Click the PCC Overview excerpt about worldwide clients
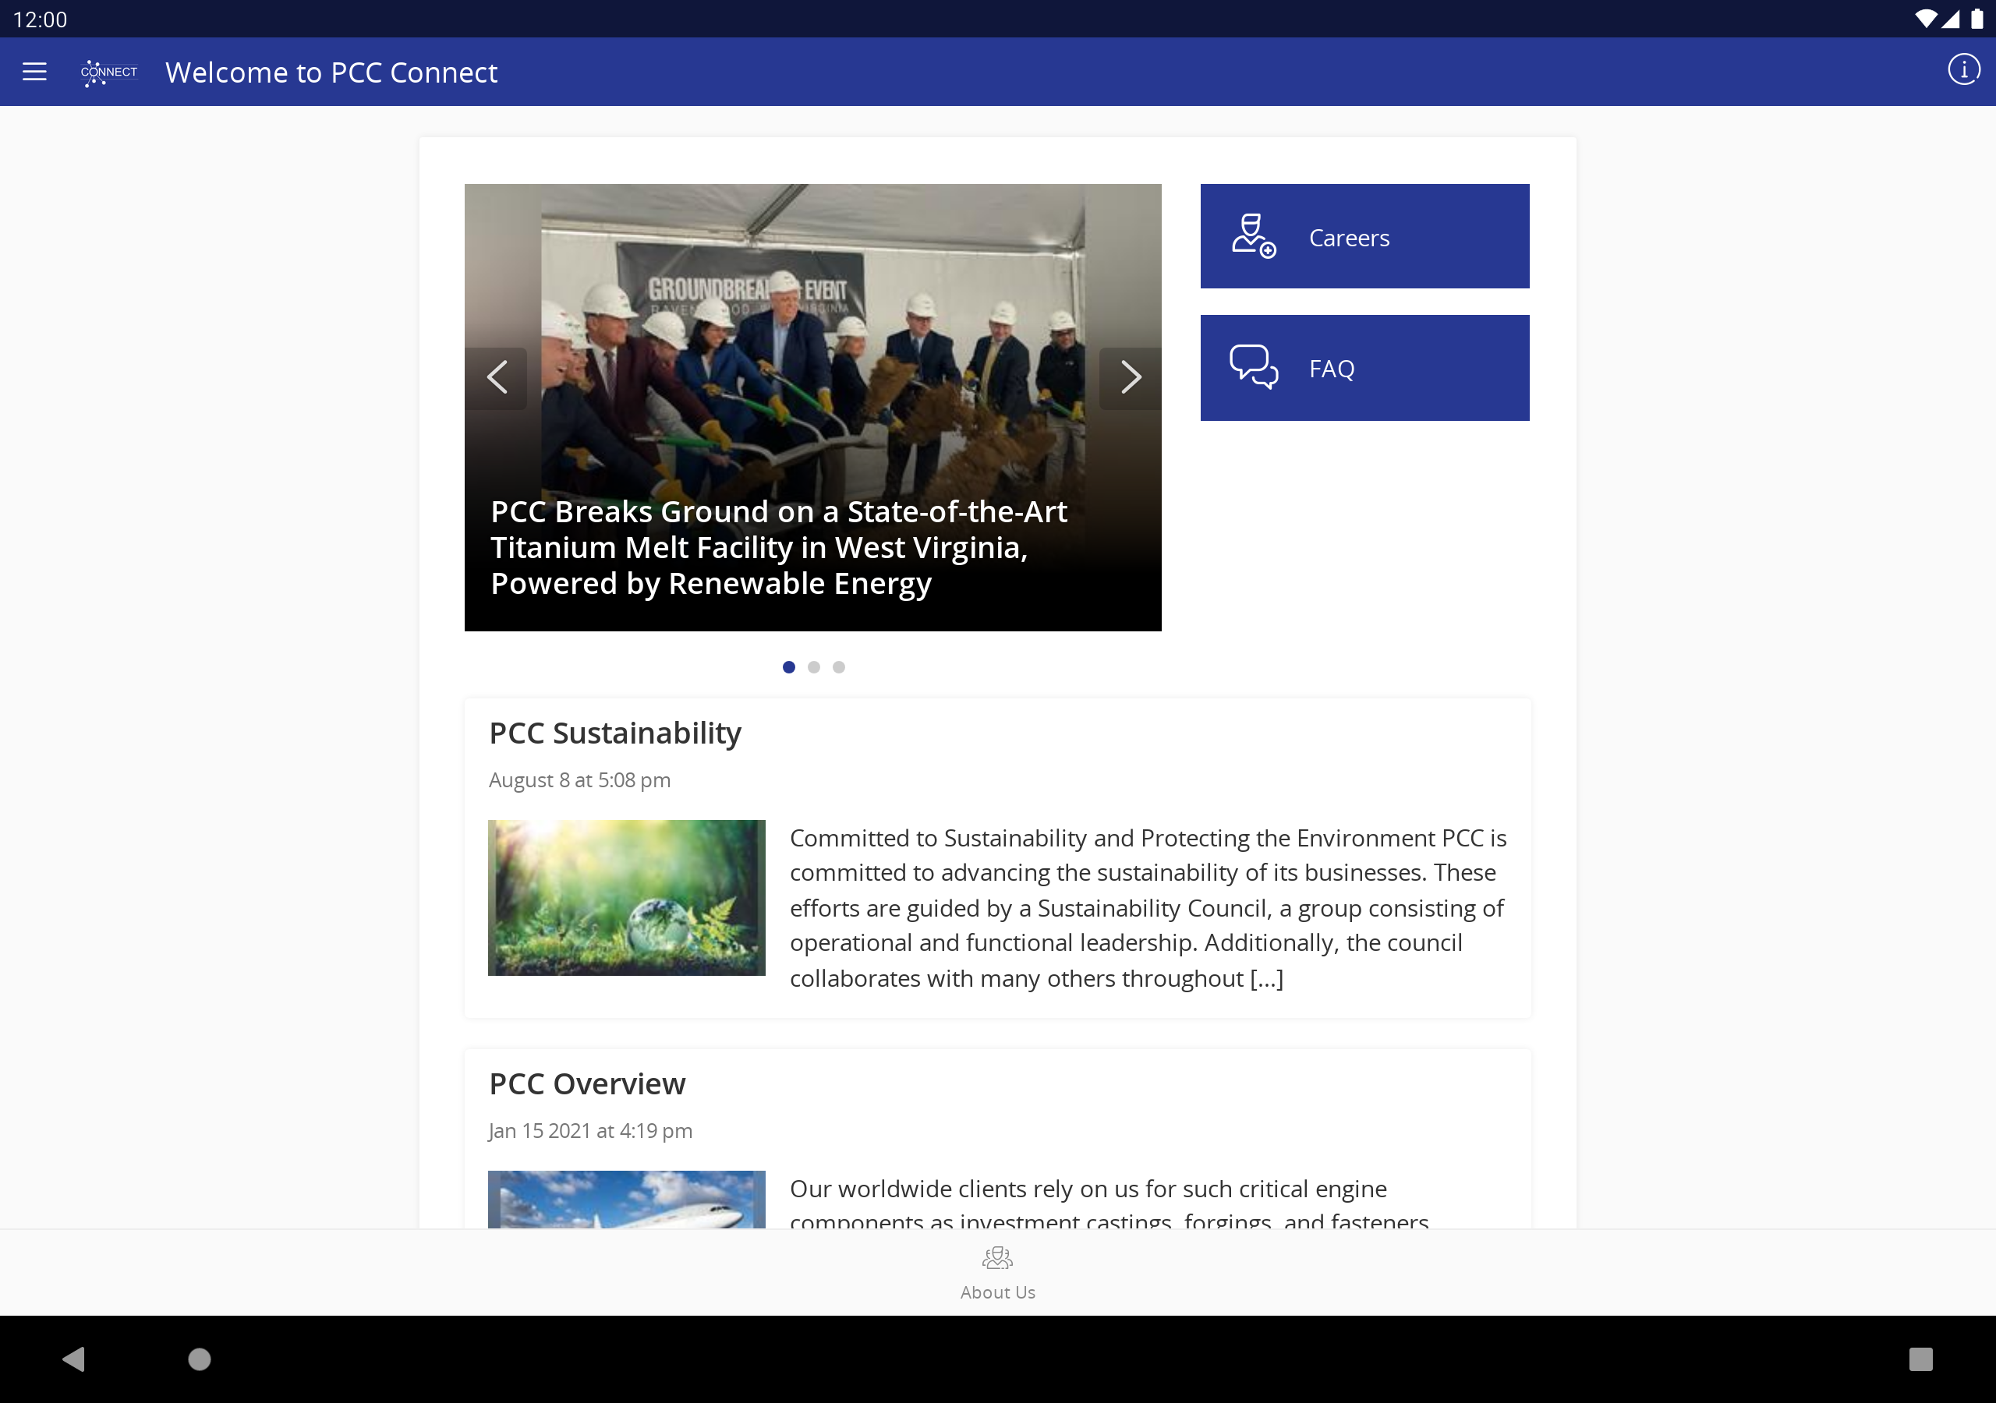Image resolution: width=1996 pixels, height=1403 pixels. pos(1109,1204)
